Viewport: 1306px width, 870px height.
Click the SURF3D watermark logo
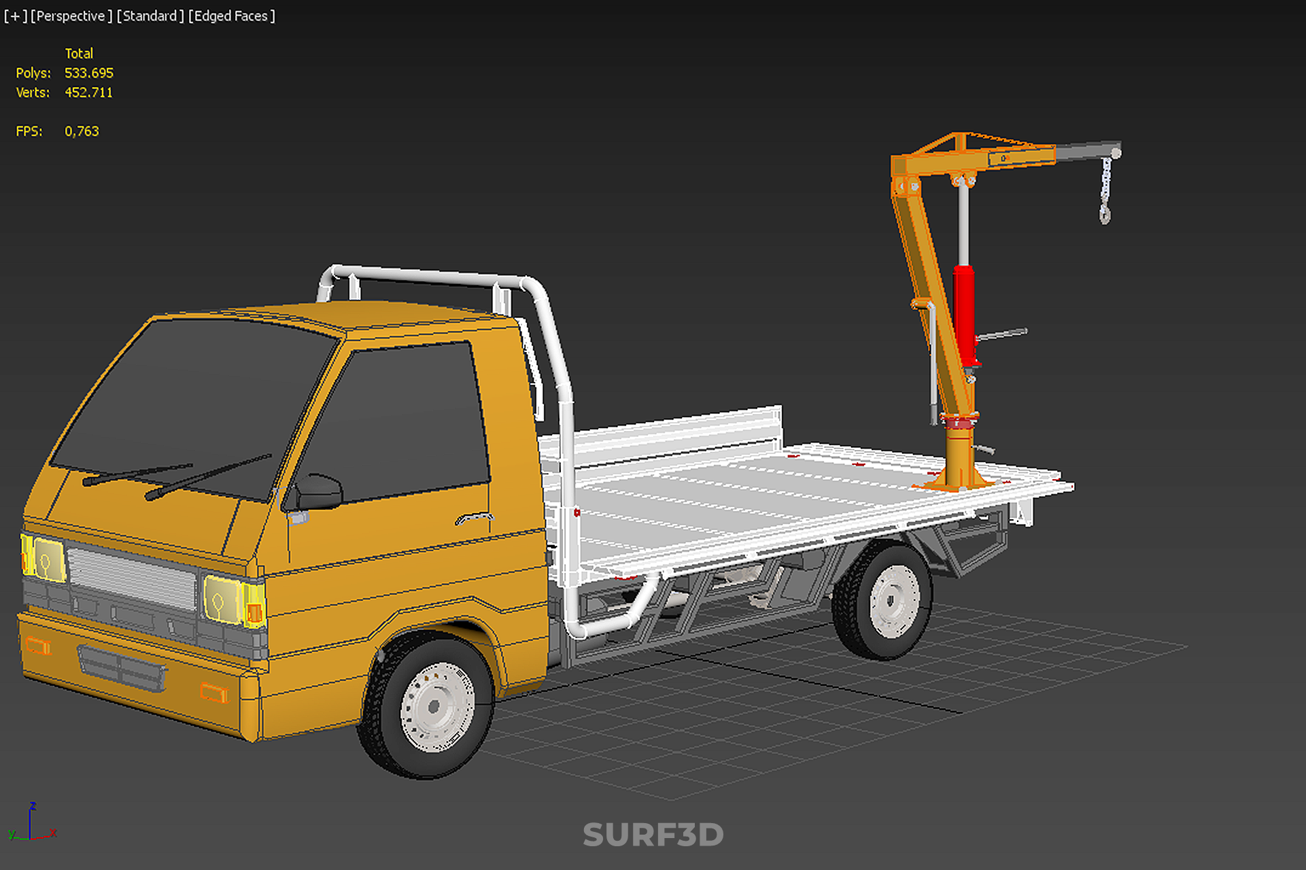[x=653, y=835]
